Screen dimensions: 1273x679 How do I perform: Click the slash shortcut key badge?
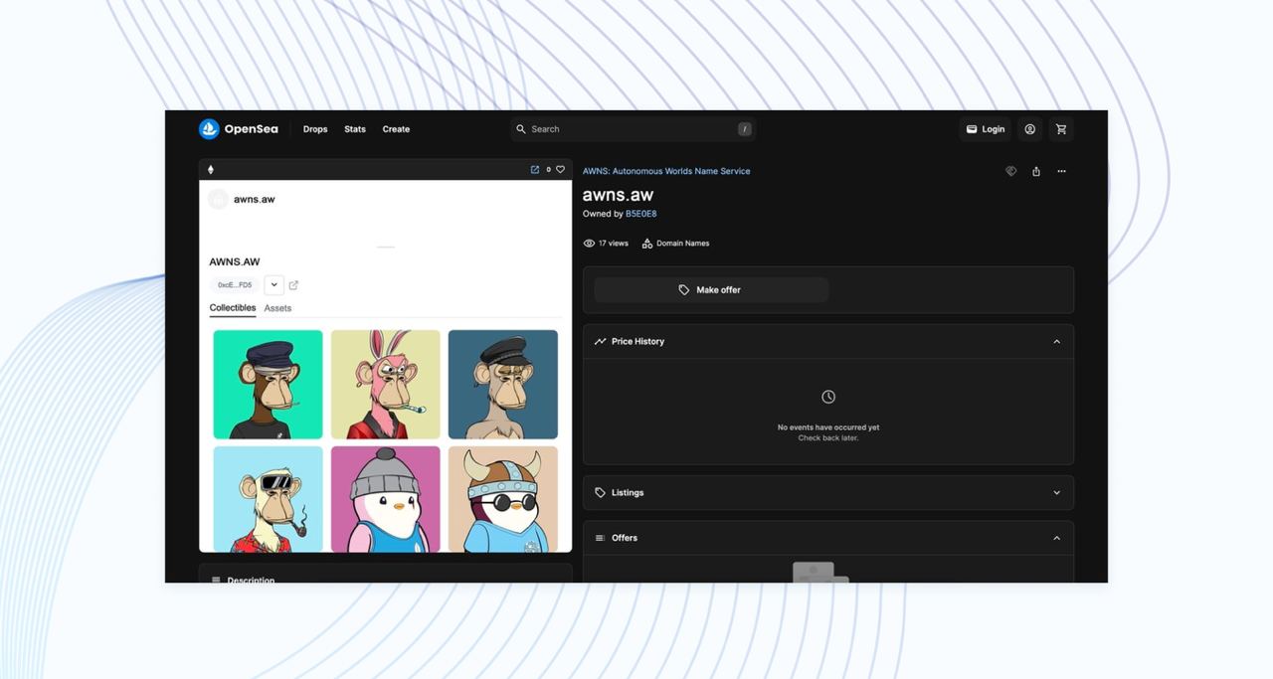point(744,129)
